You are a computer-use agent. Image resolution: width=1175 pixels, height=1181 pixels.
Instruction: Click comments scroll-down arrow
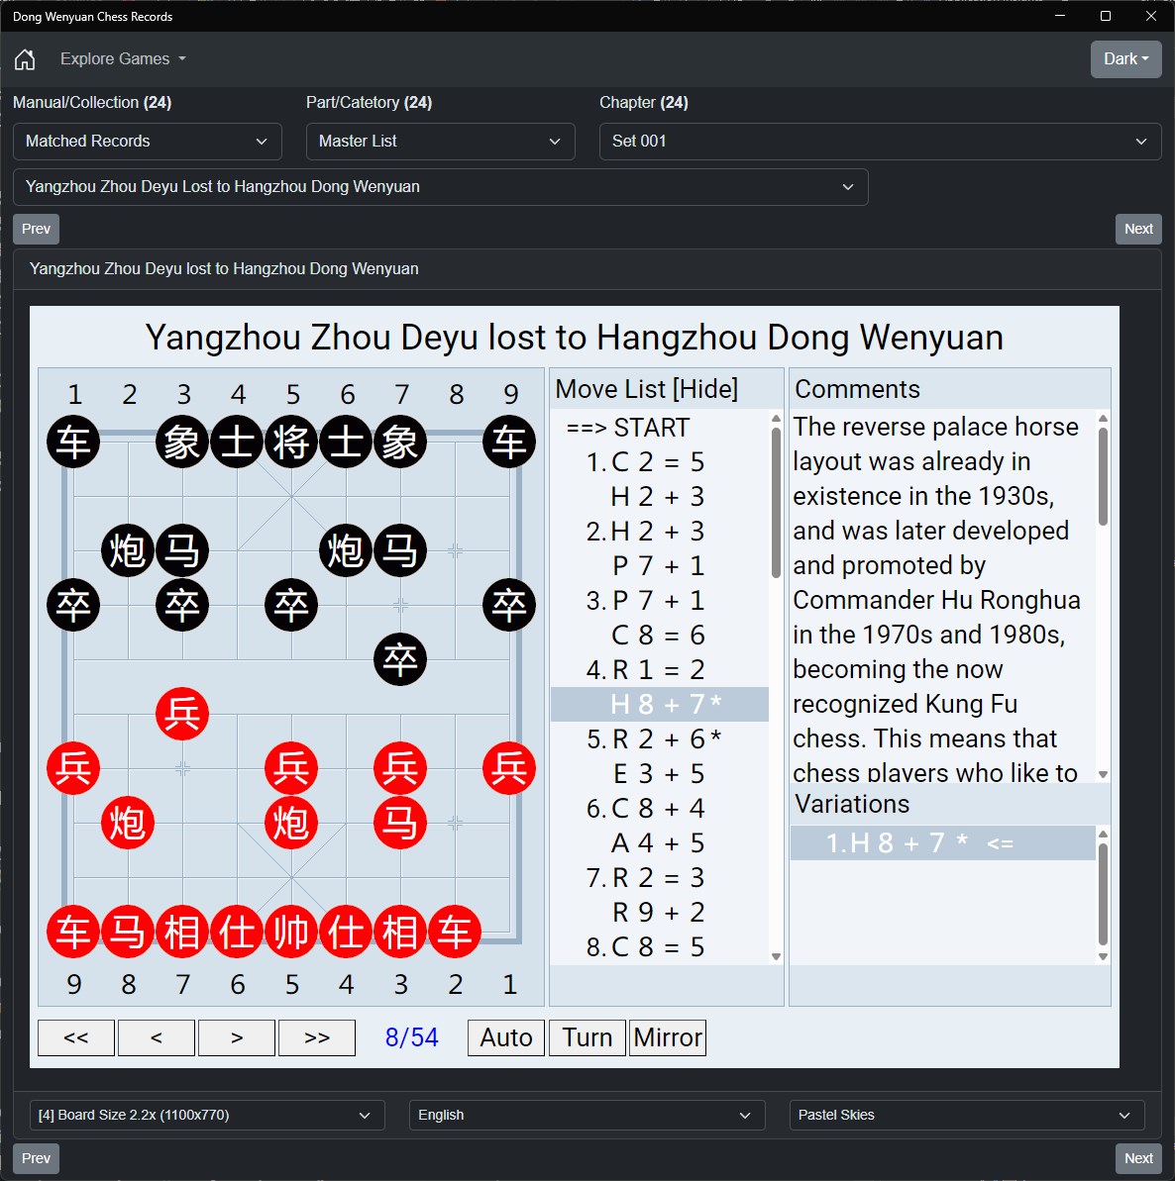click(1103, 774)
